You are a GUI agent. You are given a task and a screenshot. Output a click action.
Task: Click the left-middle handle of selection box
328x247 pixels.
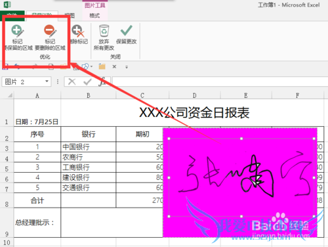169,177
